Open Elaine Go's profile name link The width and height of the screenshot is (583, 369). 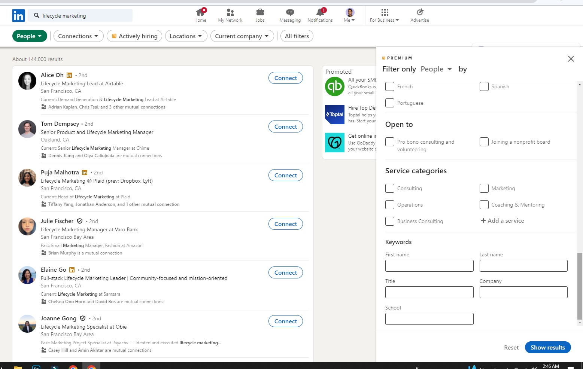[54, 270]
